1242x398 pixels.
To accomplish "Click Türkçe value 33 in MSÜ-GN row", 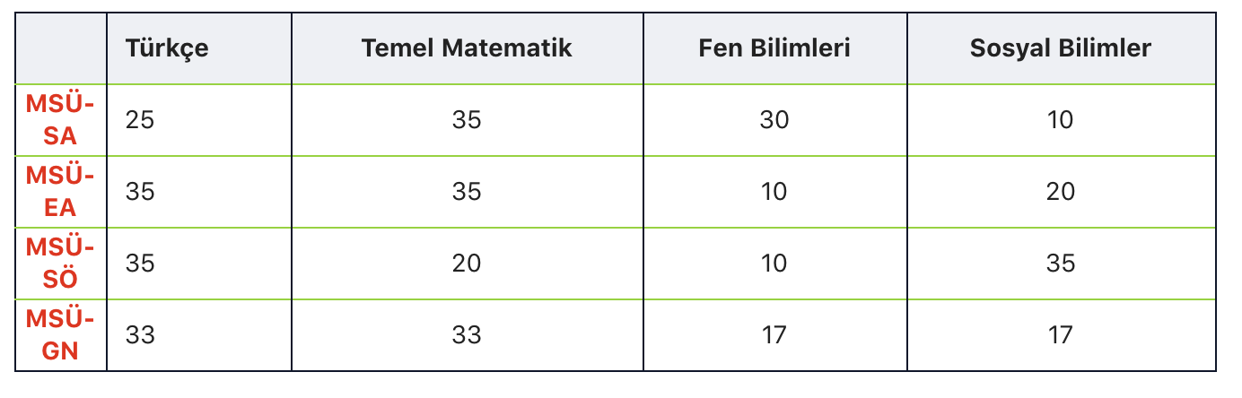I will (x=140, y=335).
